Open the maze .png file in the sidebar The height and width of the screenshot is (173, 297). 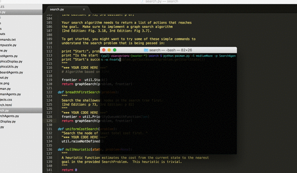(x=5, y=83)
